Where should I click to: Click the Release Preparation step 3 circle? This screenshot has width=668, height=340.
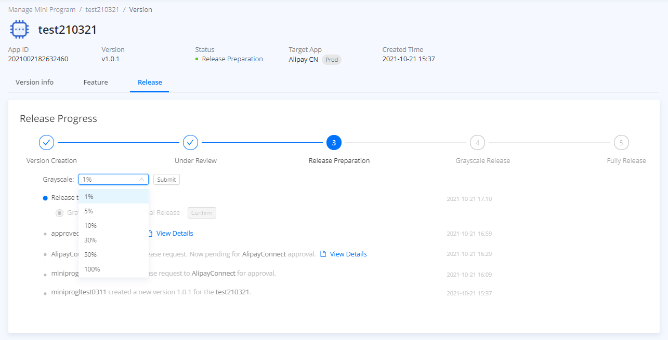coord(334,142)
